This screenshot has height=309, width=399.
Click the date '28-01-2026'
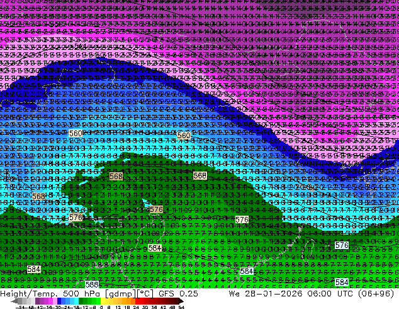tap(274, 293)
